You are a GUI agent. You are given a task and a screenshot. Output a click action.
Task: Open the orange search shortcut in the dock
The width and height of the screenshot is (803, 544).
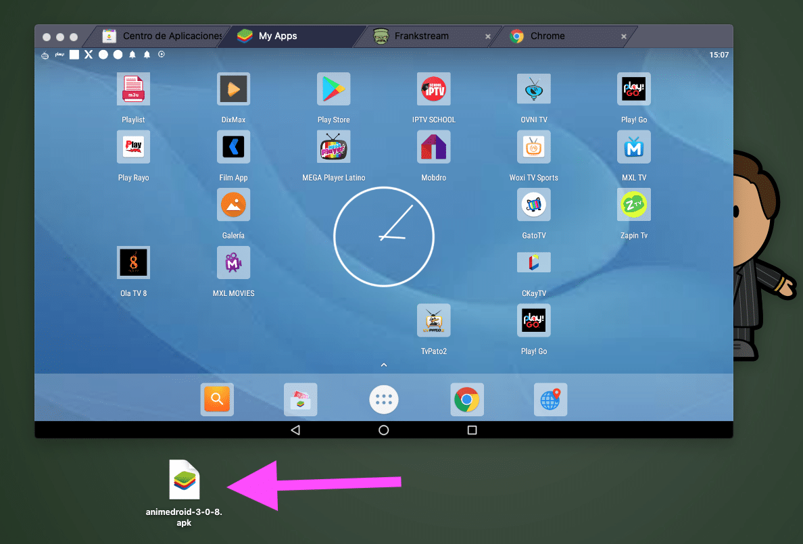217,399
